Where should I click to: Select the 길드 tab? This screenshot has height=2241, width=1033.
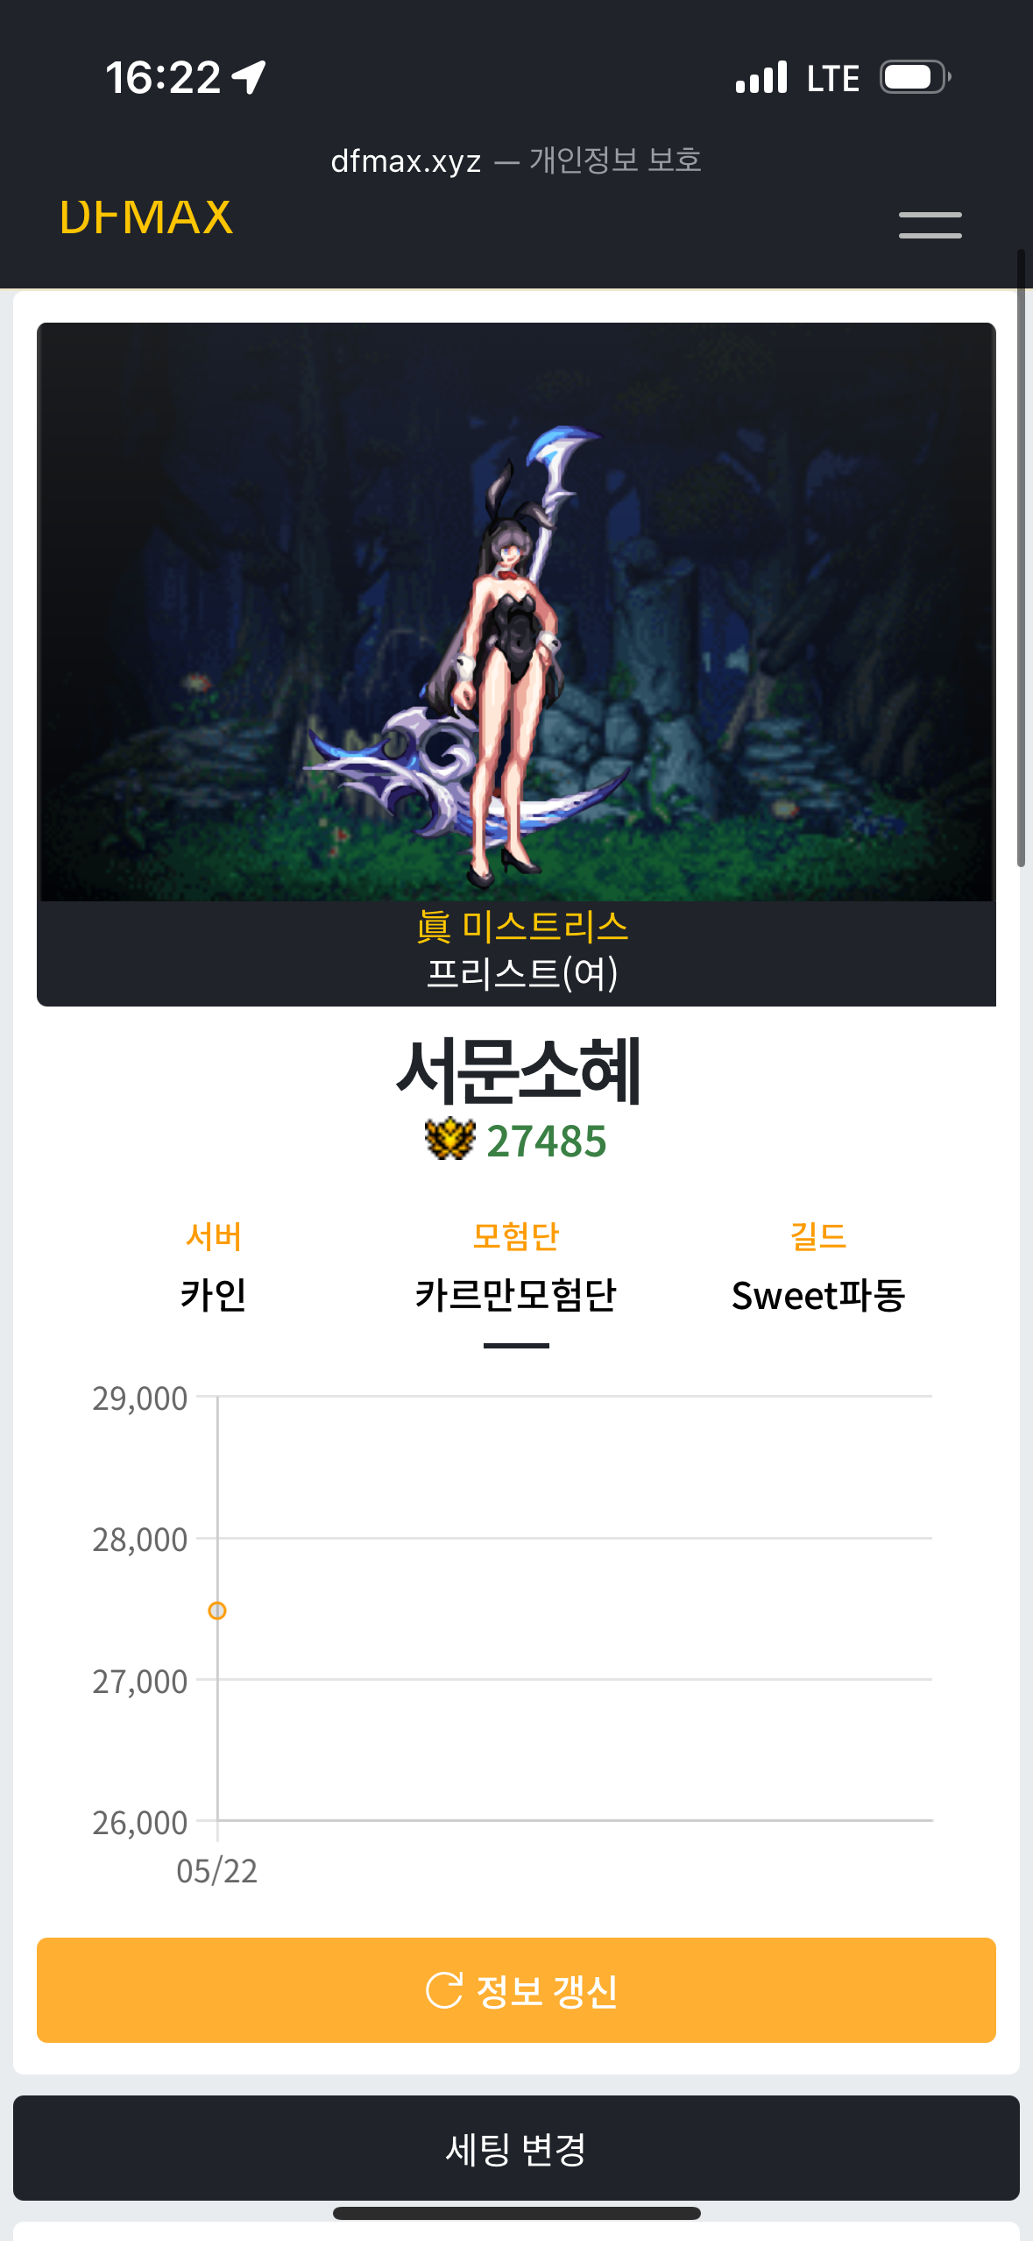[818, 1268]
